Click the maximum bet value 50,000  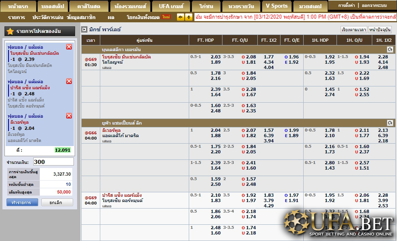(64, 192)
